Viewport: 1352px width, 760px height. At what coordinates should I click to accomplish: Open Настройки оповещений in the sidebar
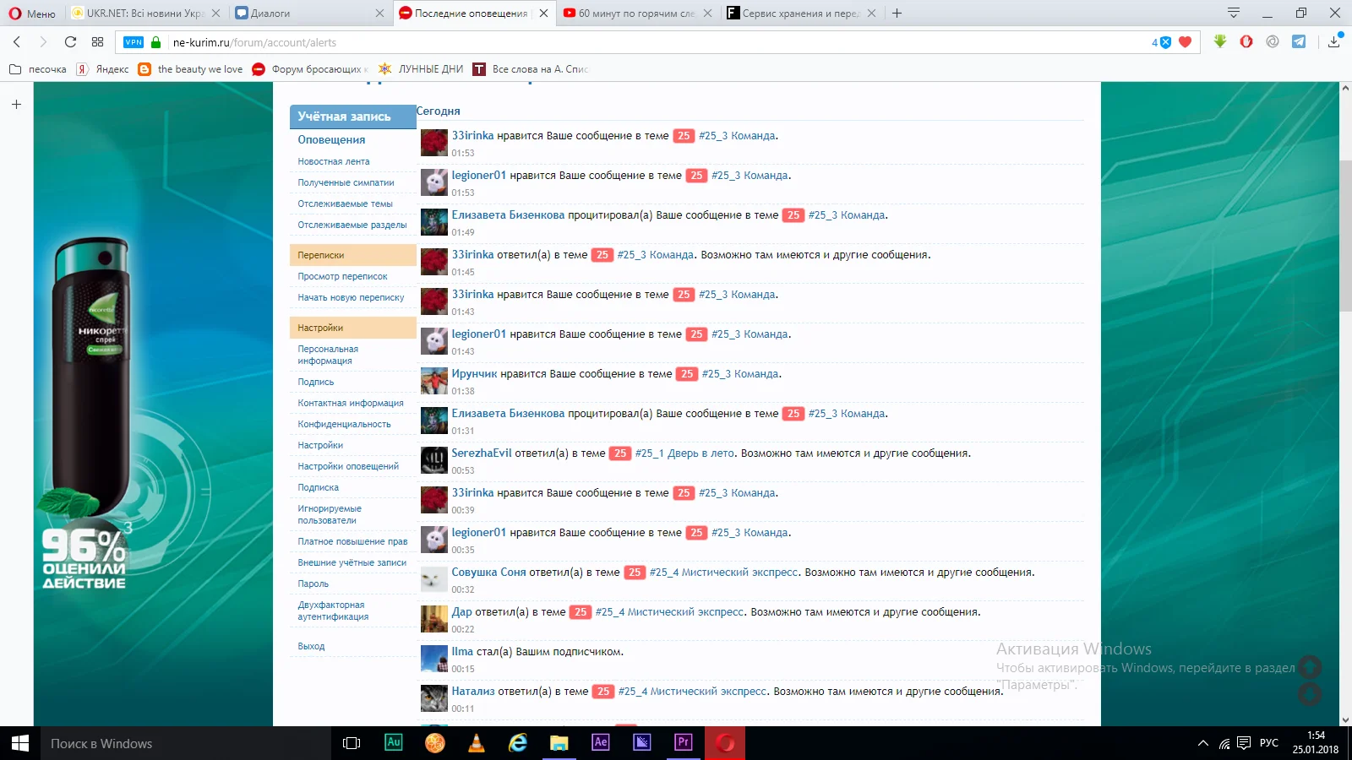[348, 466]
